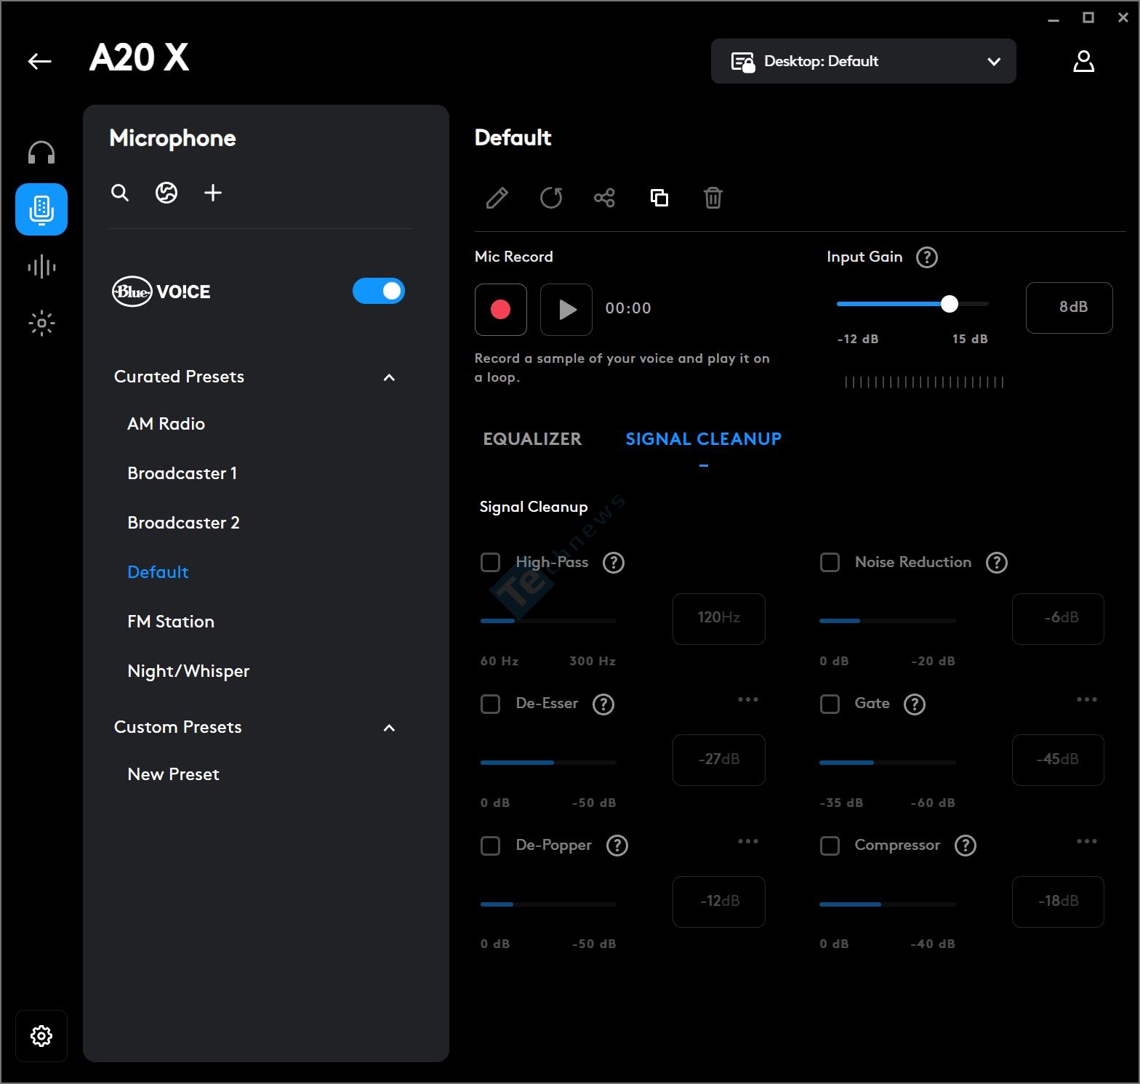Open the headphone audio settings in sidebar

coord(41,153)
